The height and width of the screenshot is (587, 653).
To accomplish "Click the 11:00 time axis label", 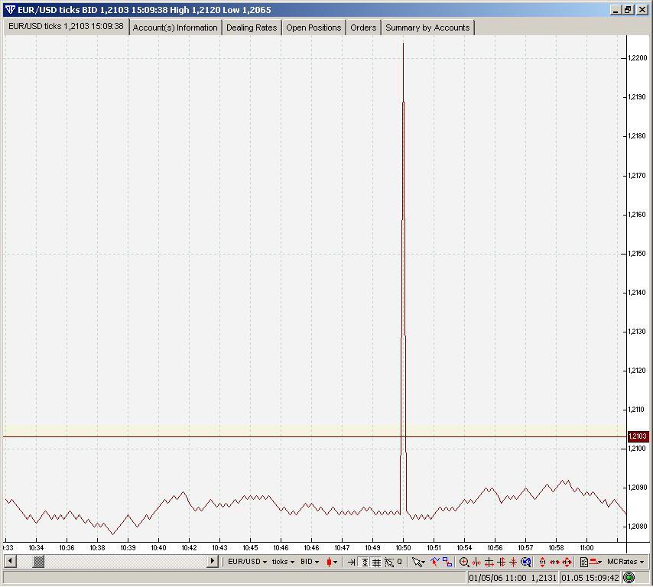I will click(x=586, y=548).
